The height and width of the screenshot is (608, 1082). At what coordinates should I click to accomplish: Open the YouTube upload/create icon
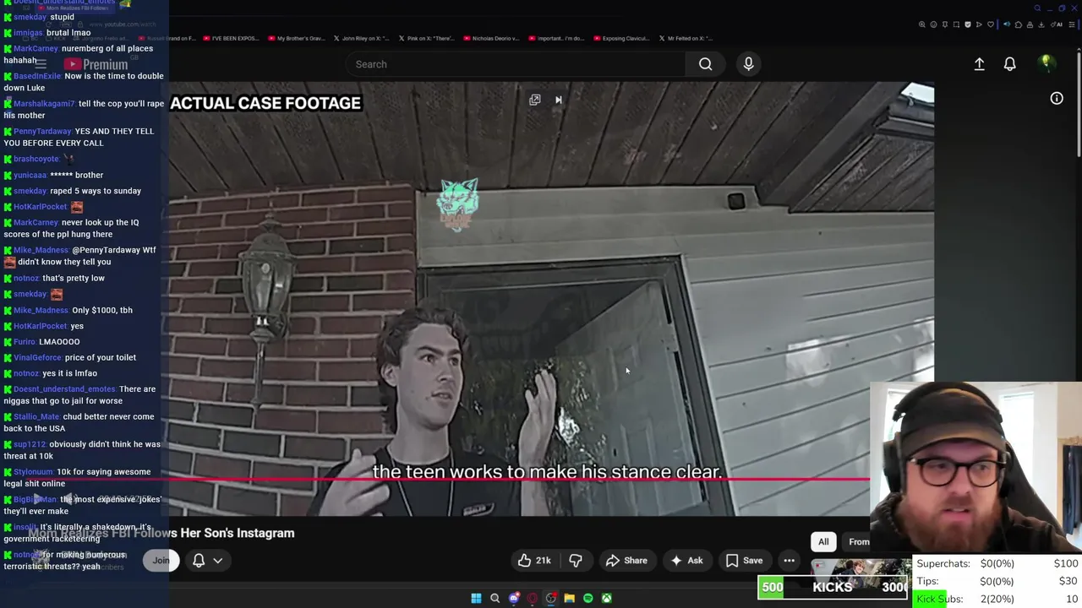[x=979, y=64]
